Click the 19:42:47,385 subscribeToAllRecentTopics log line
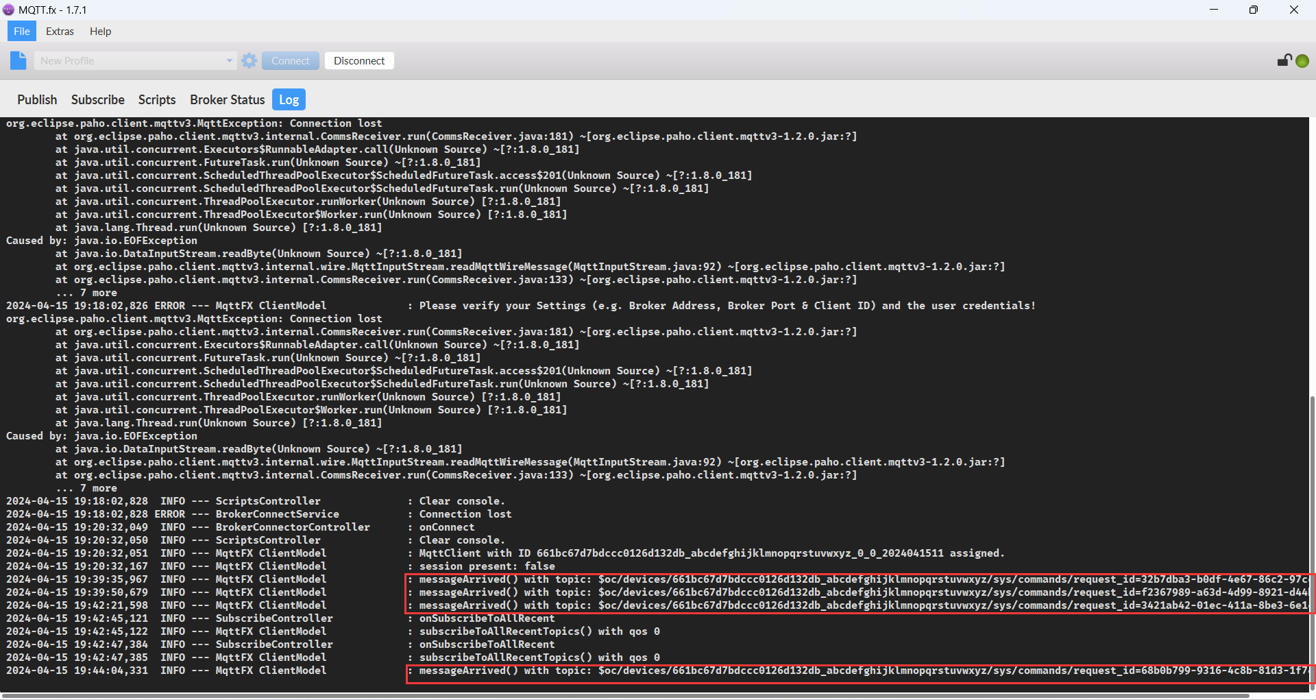This screenshot has height=700, width=1316. click(333, 657)
